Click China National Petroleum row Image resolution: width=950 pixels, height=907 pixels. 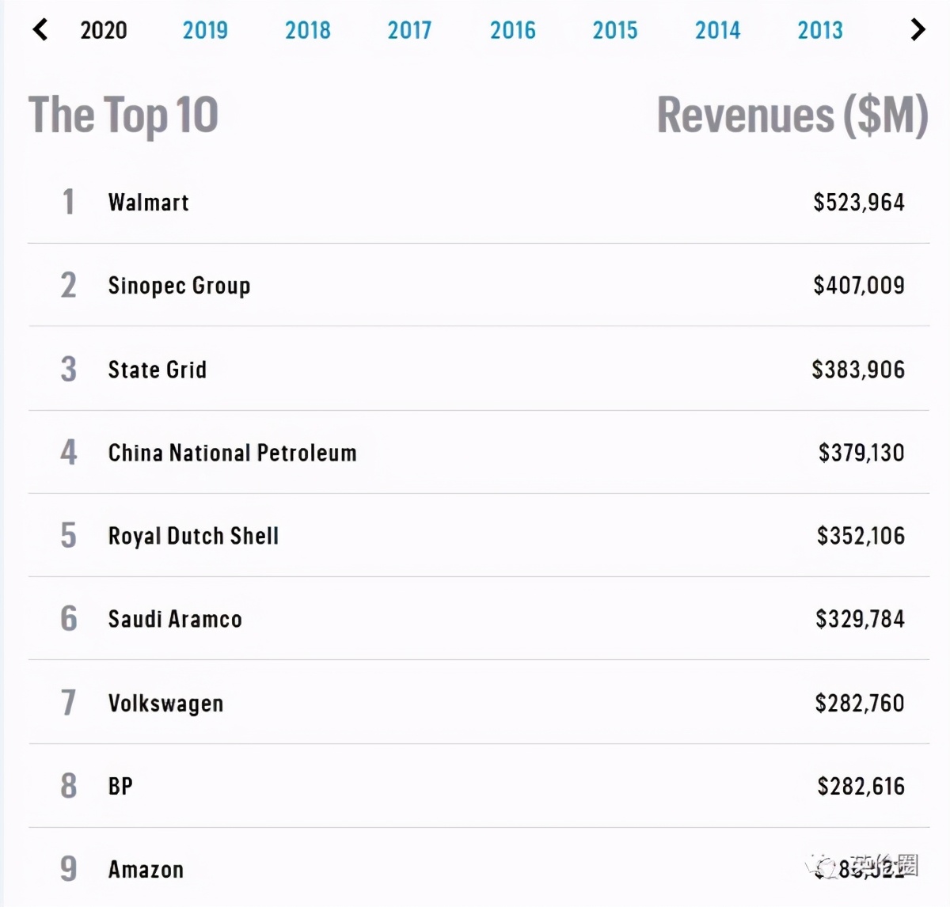(x=232, y=453)
